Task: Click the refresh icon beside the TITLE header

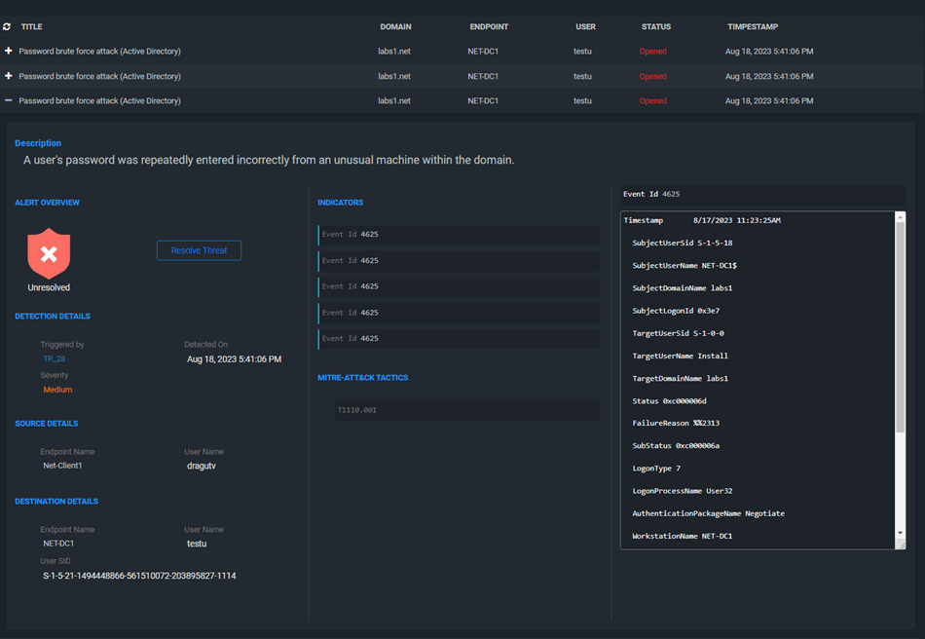Action: [x=7, y=26]
